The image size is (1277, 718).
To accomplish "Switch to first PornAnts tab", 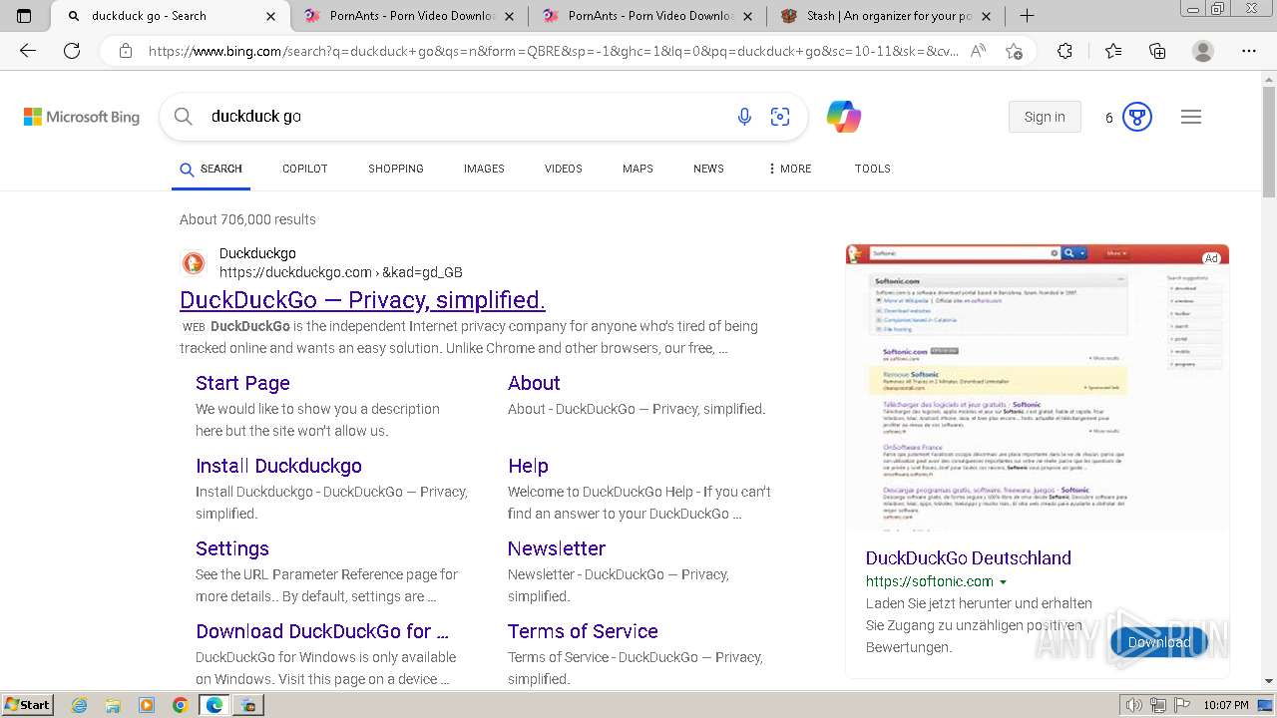I will [x=410, y=16].
